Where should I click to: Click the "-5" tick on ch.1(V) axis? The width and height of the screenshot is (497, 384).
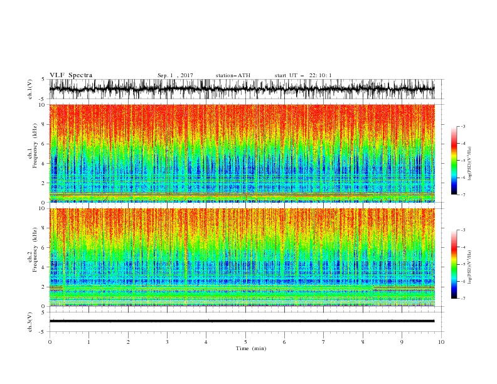pos(43,99)
